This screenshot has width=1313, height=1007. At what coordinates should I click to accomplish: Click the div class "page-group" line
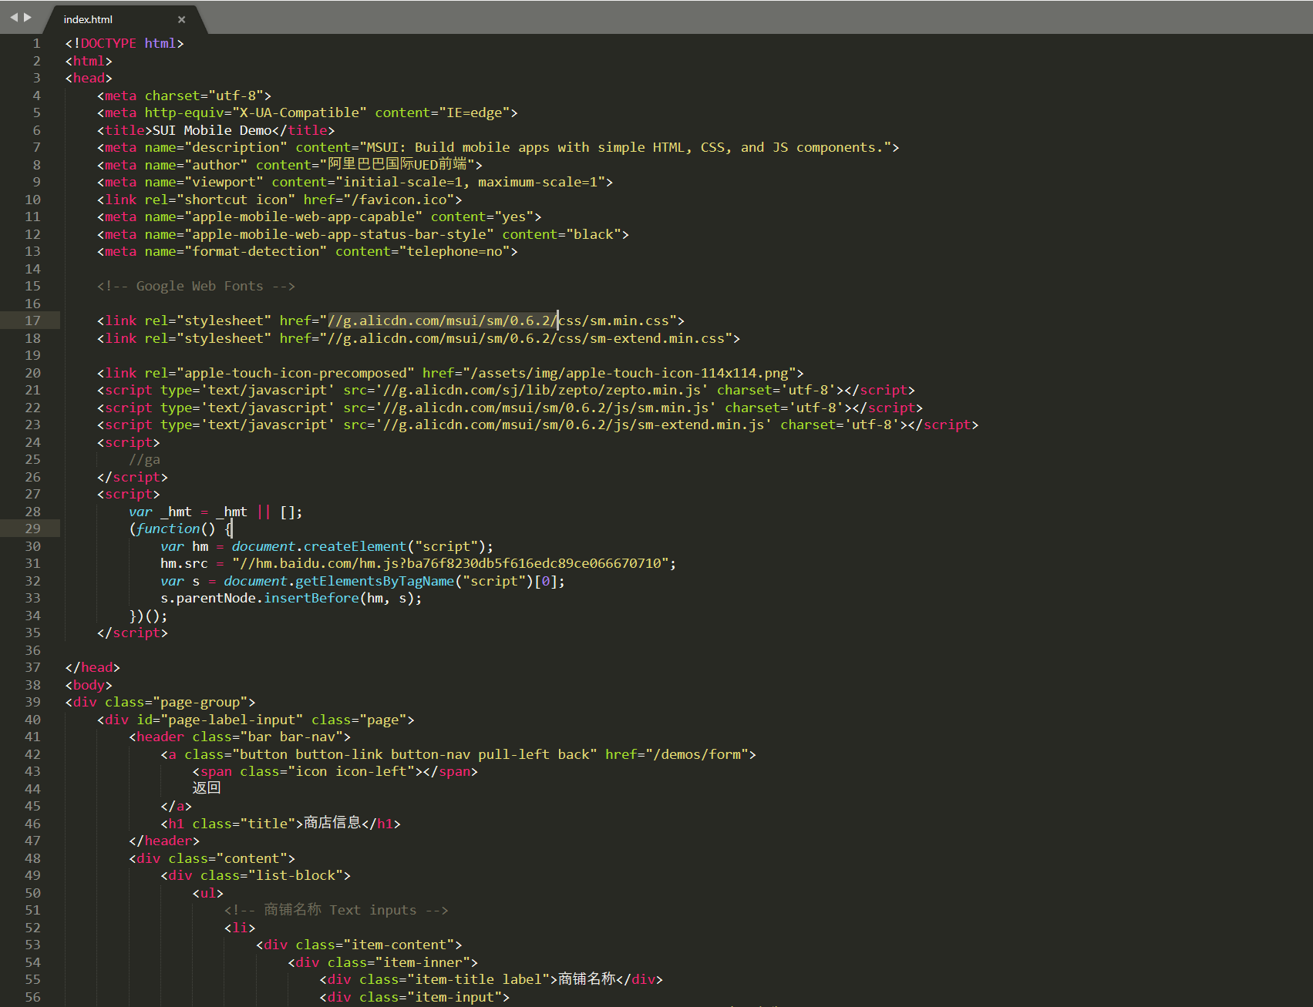pos(160,702)
